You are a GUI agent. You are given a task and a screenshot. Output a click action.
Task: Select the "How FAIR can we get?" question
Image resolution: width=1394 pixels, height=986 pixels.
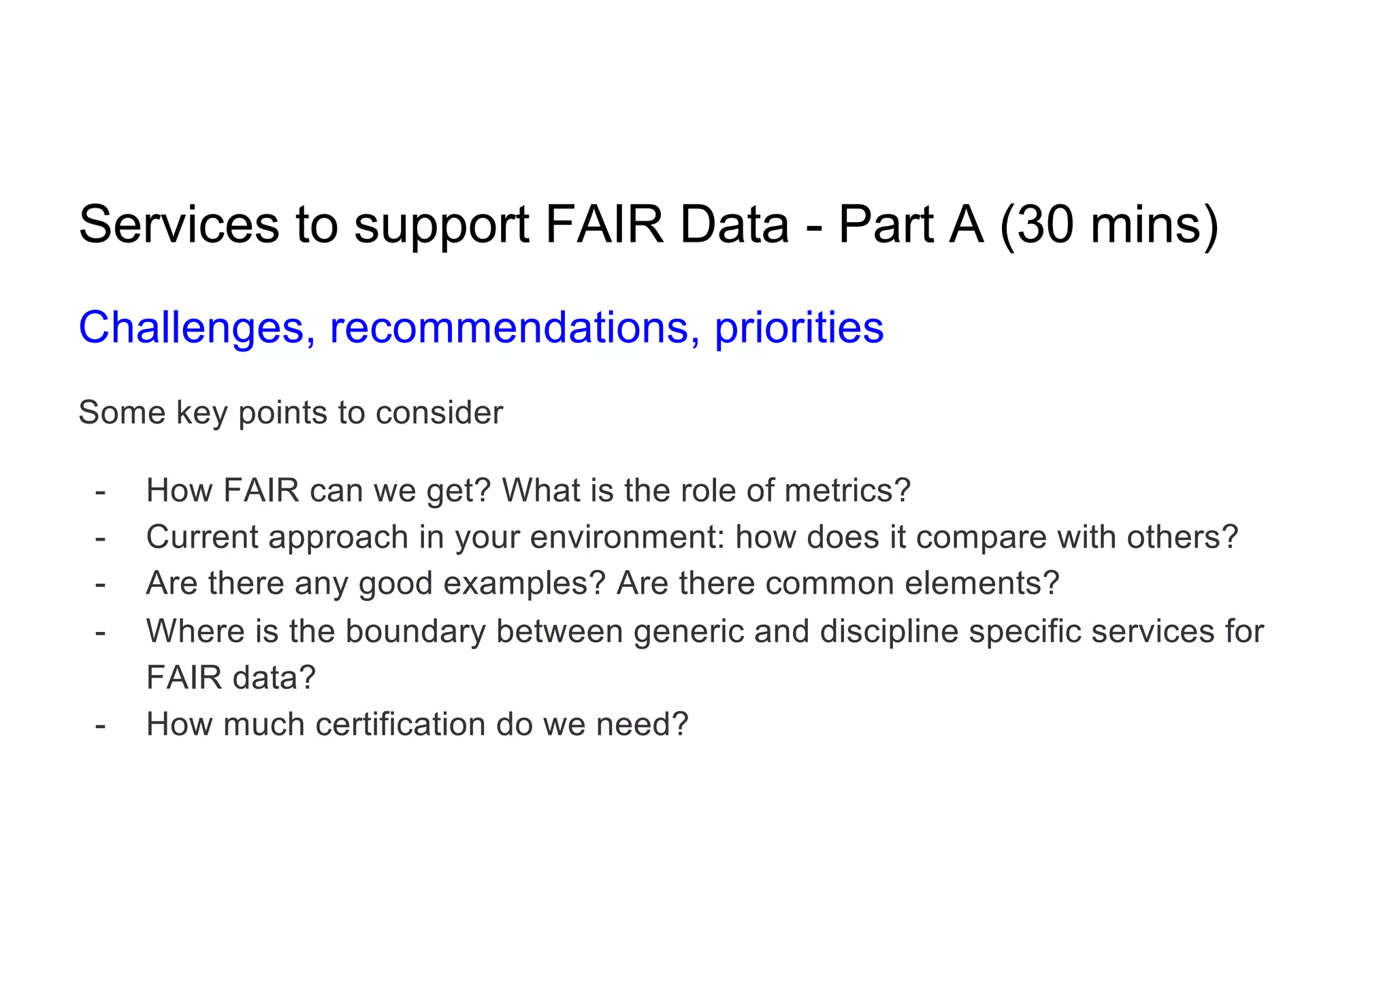(x=318, y=490)
